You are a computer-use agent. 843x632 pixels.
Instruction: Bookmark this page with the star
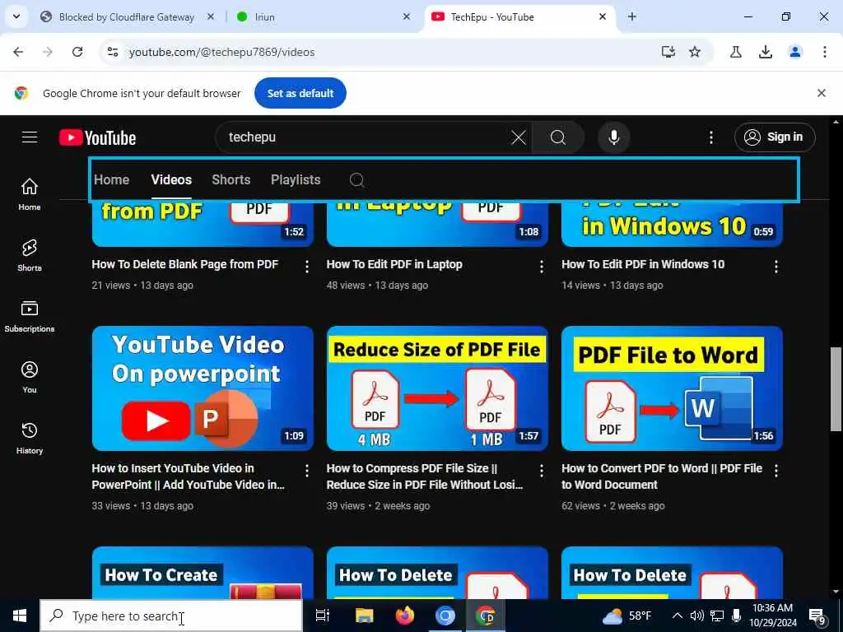[x=695, y=52]
